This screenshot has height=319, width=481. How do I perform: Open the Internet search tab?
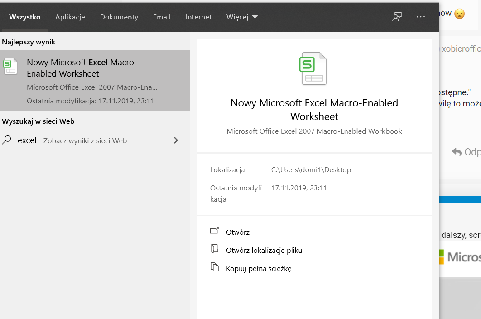(x=198, y=17)
